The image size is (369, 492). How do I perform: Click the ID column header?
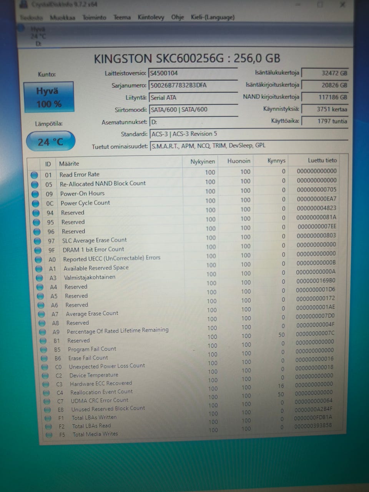48,164
